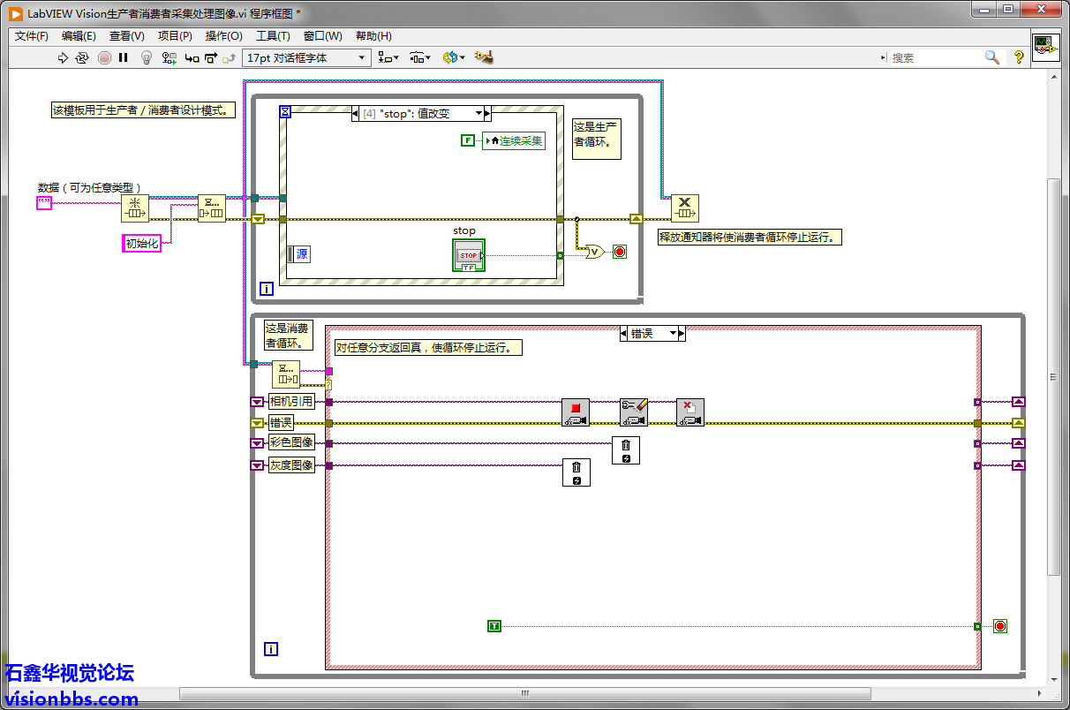Viewport: 1070px width, 710px height.
Task: Click the image dispose trash node on the 彩色图像 wire
Action: [x=626, y=450]
